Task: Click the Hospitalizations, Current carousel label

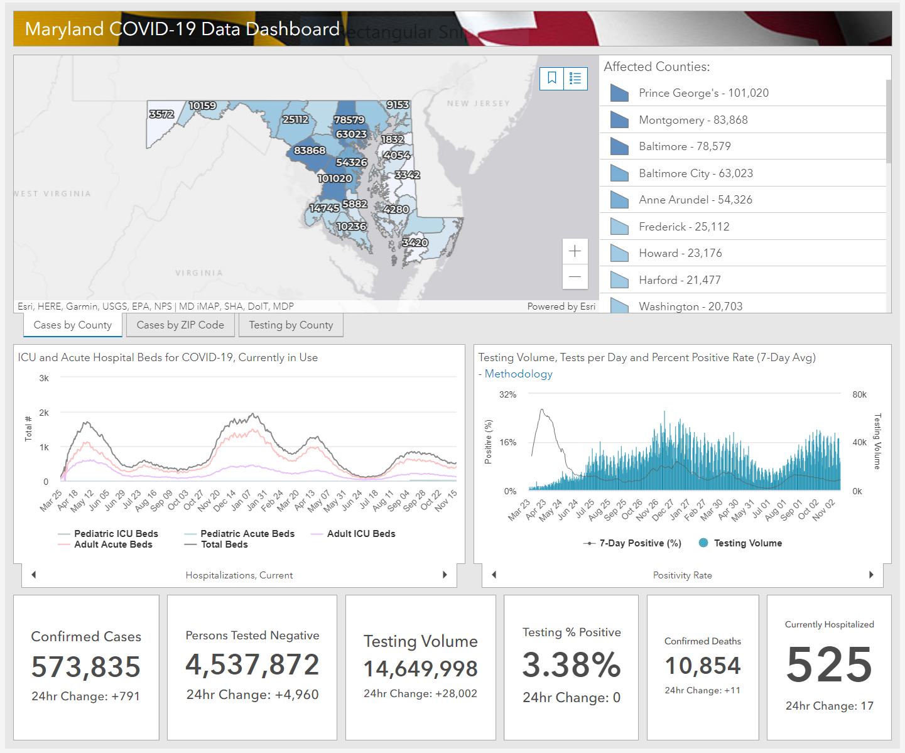Action: [x=239, y=575]
